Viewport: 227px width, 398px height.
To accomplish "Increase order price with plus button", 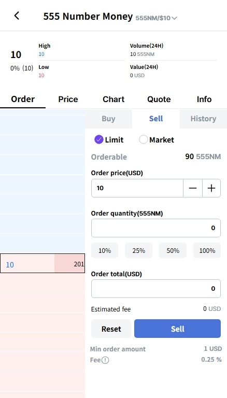I will pyautogui.click(x=211, y=188).
